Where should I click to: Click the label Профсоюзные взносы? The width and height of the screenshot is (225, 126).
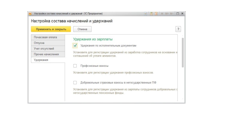click(94, 66)
